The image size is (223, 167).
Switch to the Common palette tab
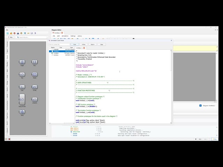point(7,44)
